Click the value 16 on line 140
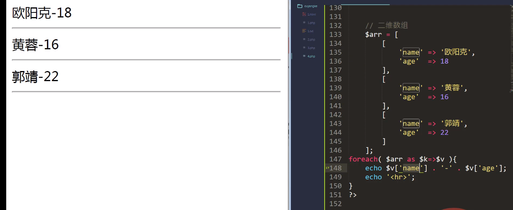513x210 pixels. (444, 97)
